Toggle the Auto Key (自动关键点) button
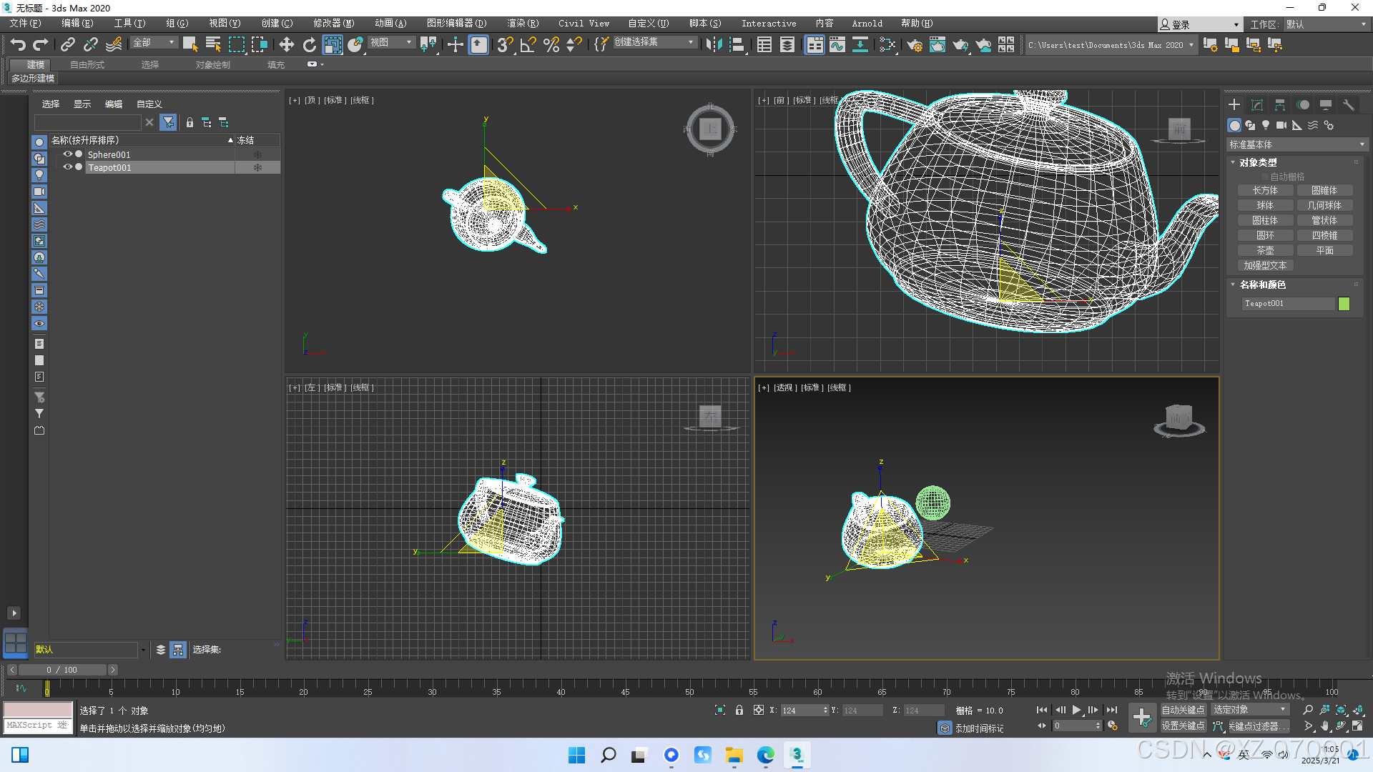Image resolution: width=1373 pixels, height=772 pixels. click(x=1183, y=710)
